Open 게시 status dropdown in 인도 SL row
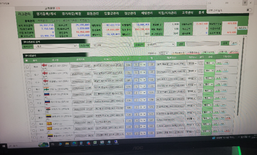This screenshot has width=257, height=155. [x=208, y=84]
